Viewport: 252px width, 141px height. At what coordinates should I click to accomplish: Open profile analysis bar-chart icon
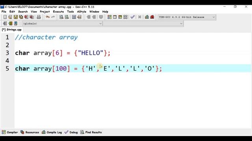(147, 17)
